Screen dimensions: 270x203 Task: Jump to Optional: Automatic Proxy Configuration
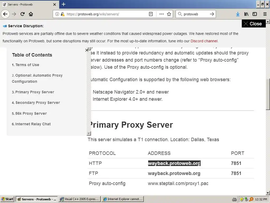coord(37,78)
